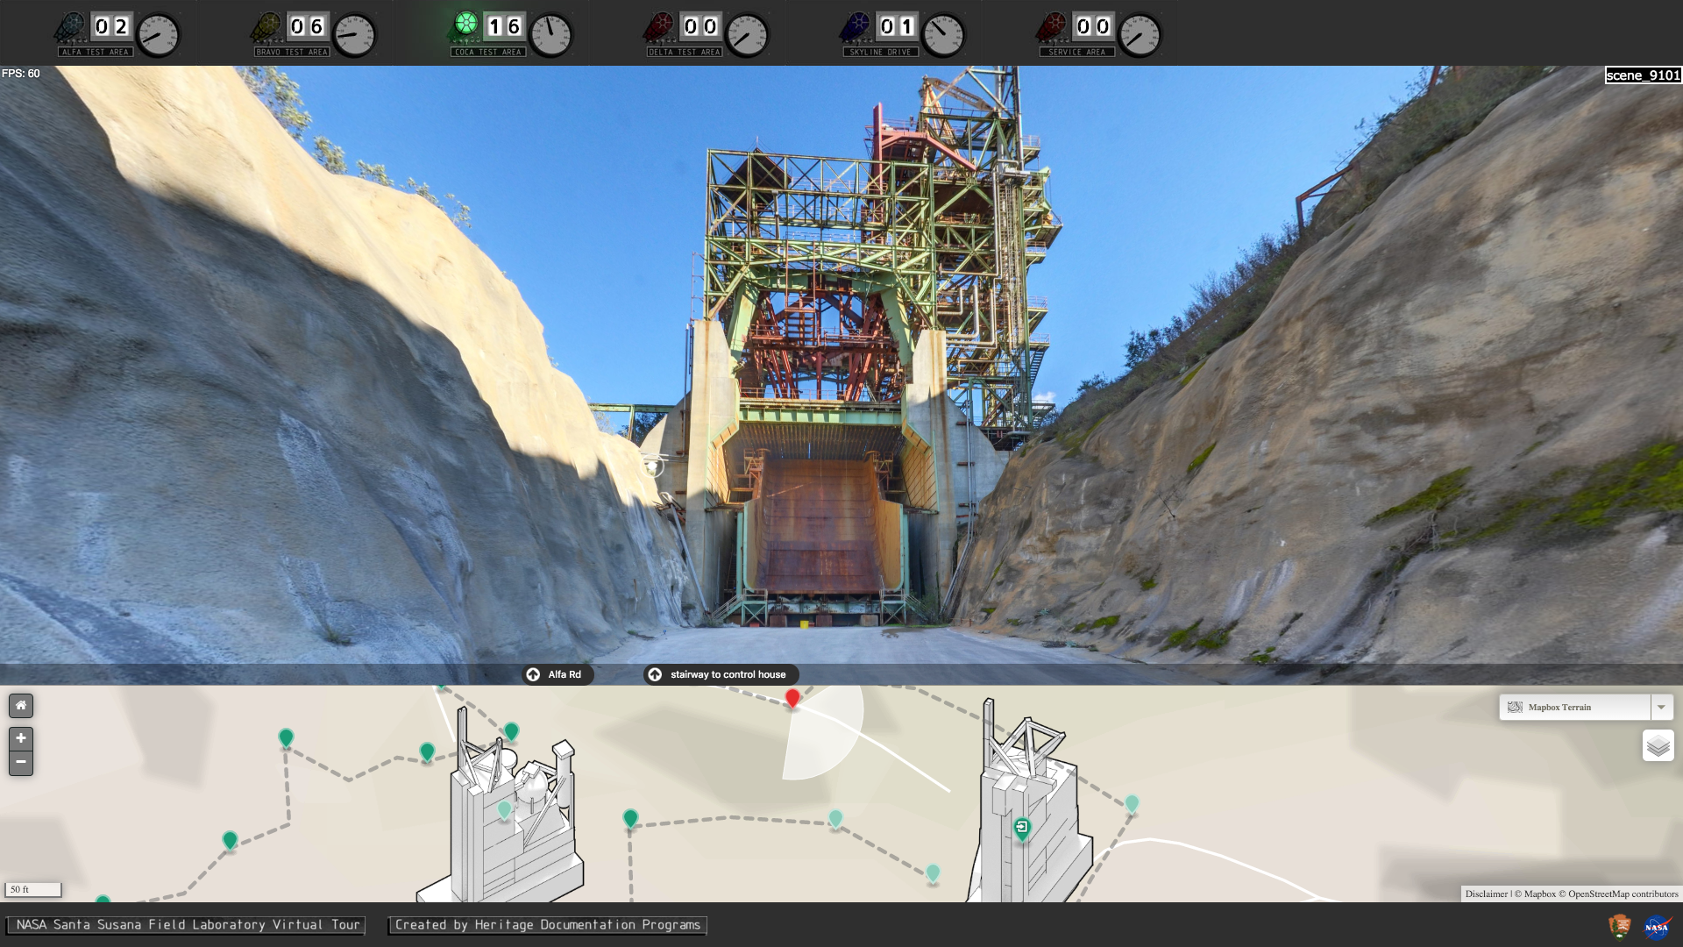Image resolution: width=1683 pixels, height=947 pixels.
Task: Select the Skyline Drive rocket icon
Action: (856, 27)
